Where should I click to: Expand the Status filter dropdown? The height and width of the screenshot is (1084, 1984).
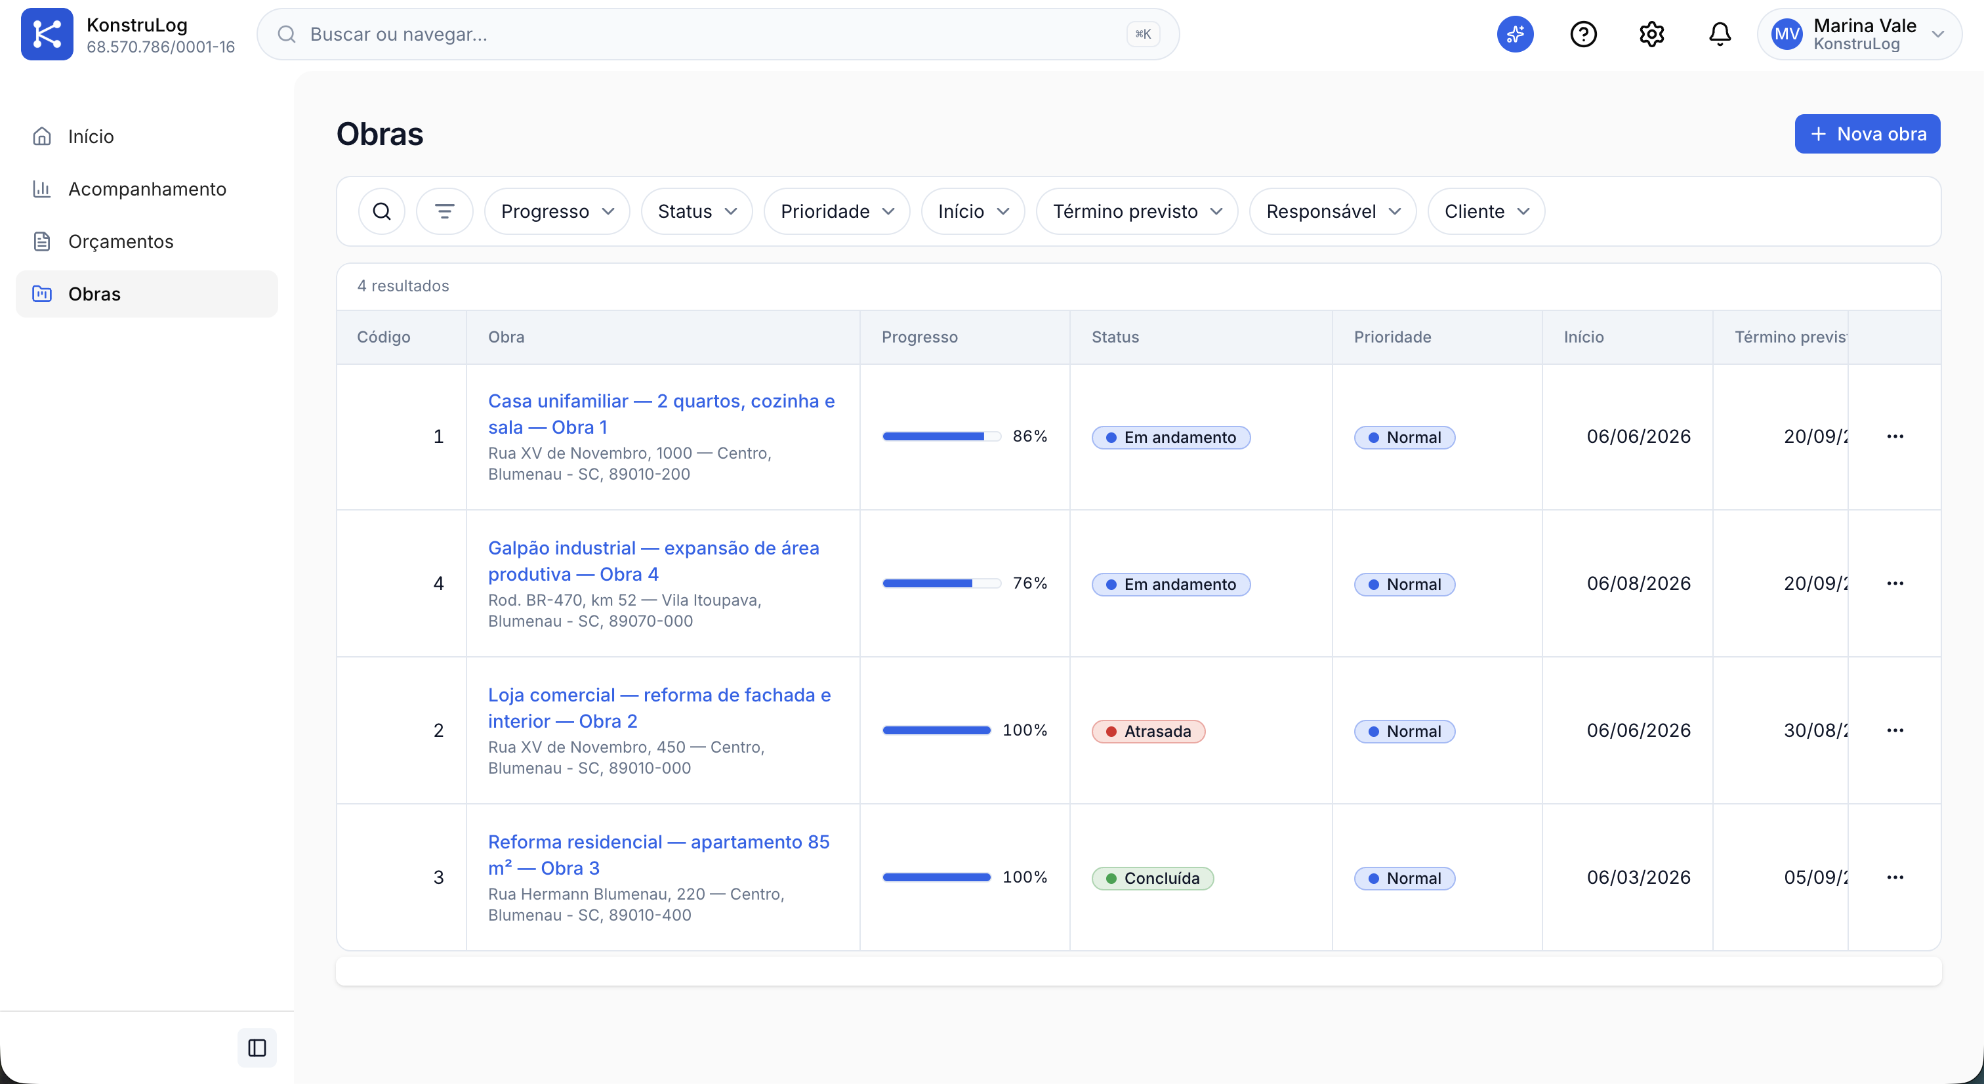[696, 211]
